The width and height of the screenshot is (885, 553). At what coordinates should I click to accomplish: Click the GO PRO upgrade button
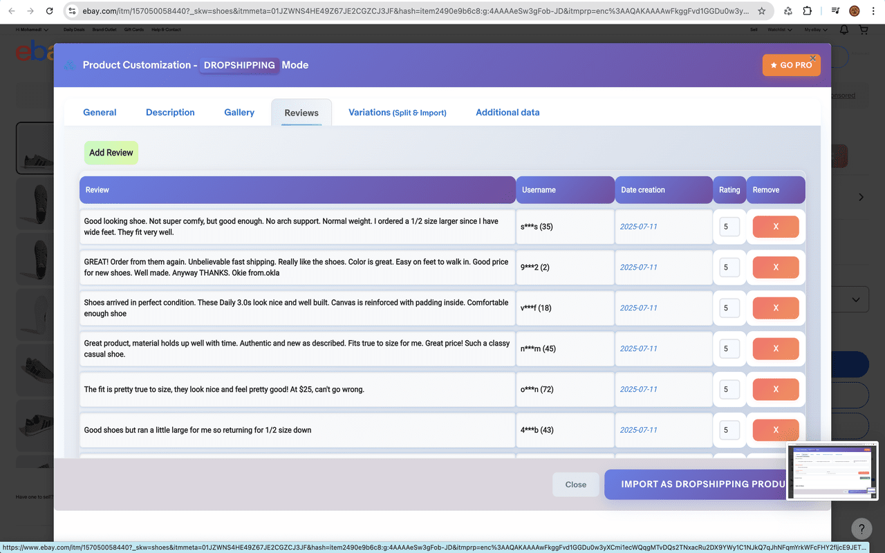[791, 65]
